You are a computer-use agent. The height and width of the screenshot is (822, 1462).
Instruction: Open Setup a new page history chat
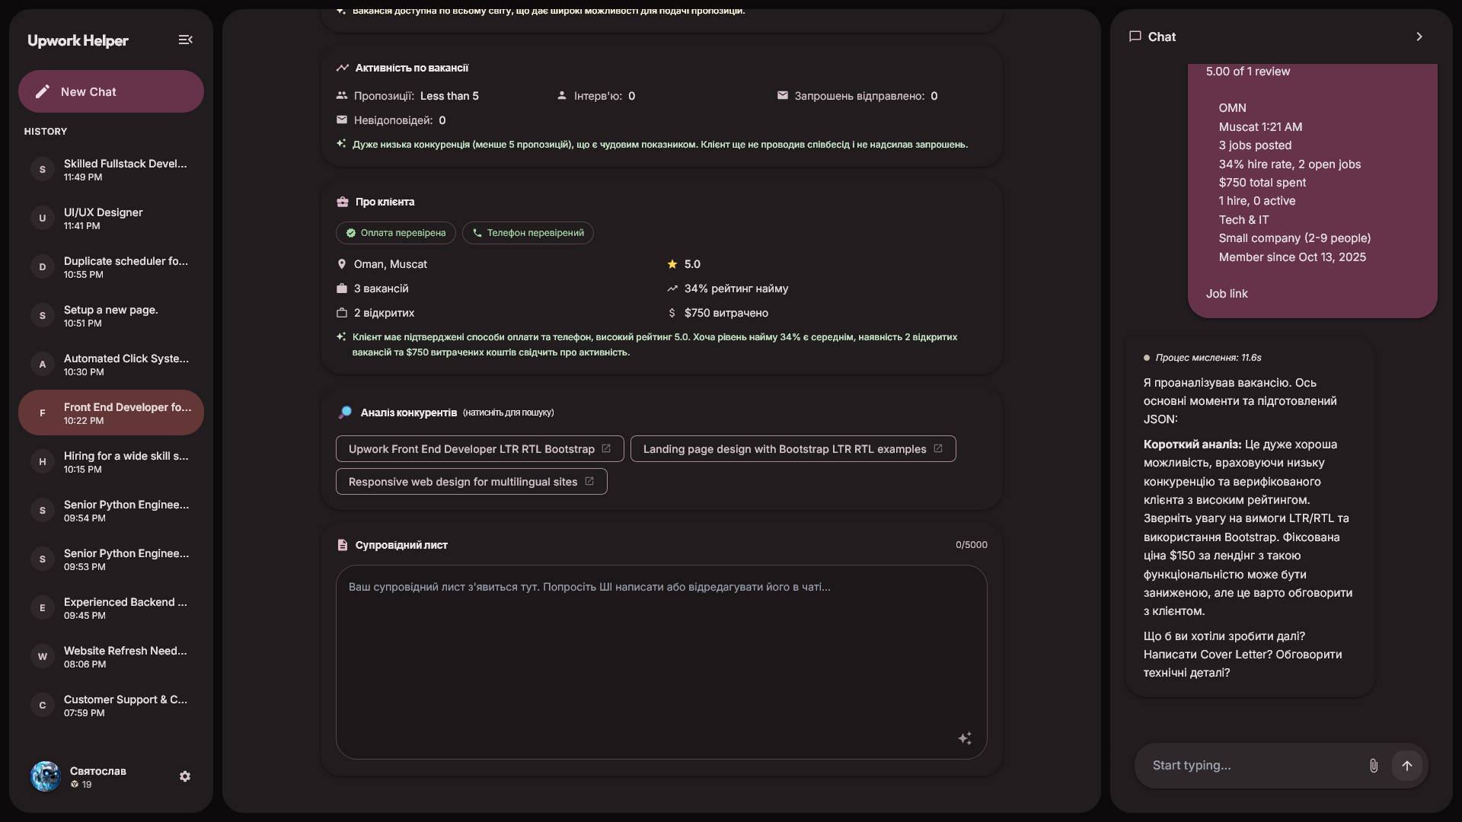tap(111, 315)
